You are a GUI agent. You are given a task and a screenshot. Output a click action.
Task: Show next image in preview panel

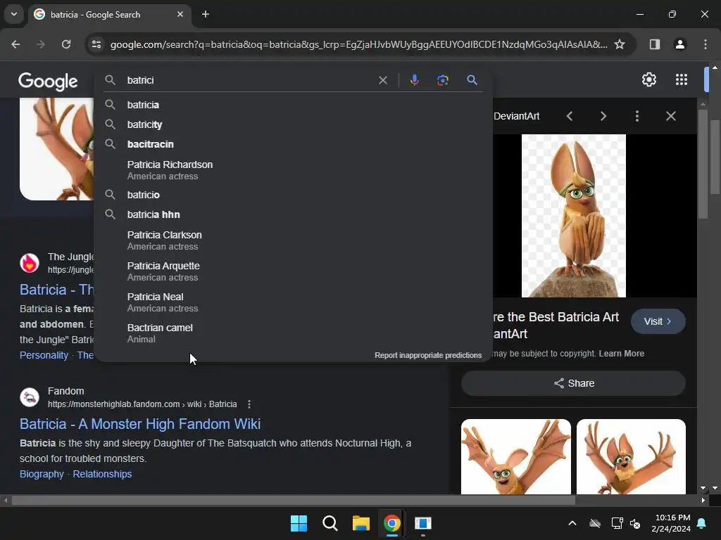[603, 116]
